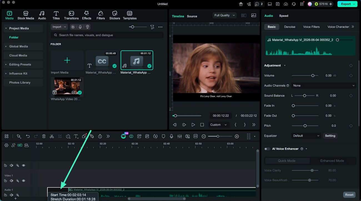Click the gift icon in title bar
The image size is (361, 201).
(241, 4)
